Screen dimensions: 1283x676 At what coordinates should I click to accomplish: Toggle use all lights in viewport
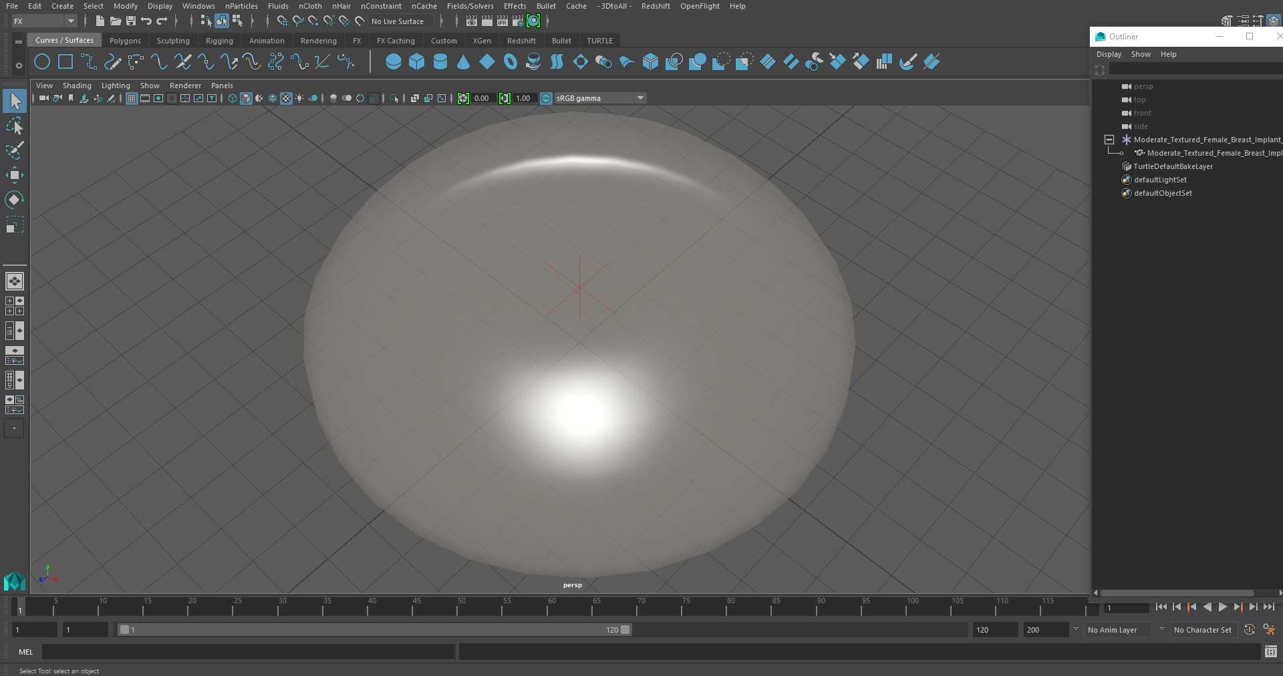coord(299,98)
